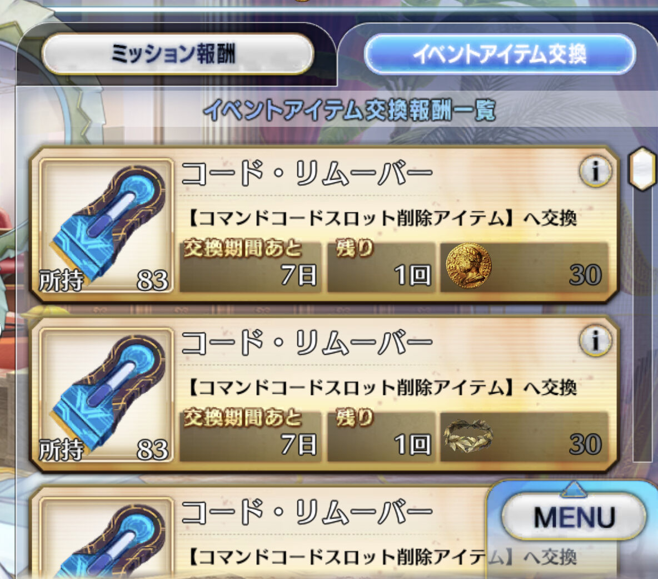The image size is (658, 579).
Task: Switch to イベントアイテム交換 tab
Action: [x=500, y=54]
